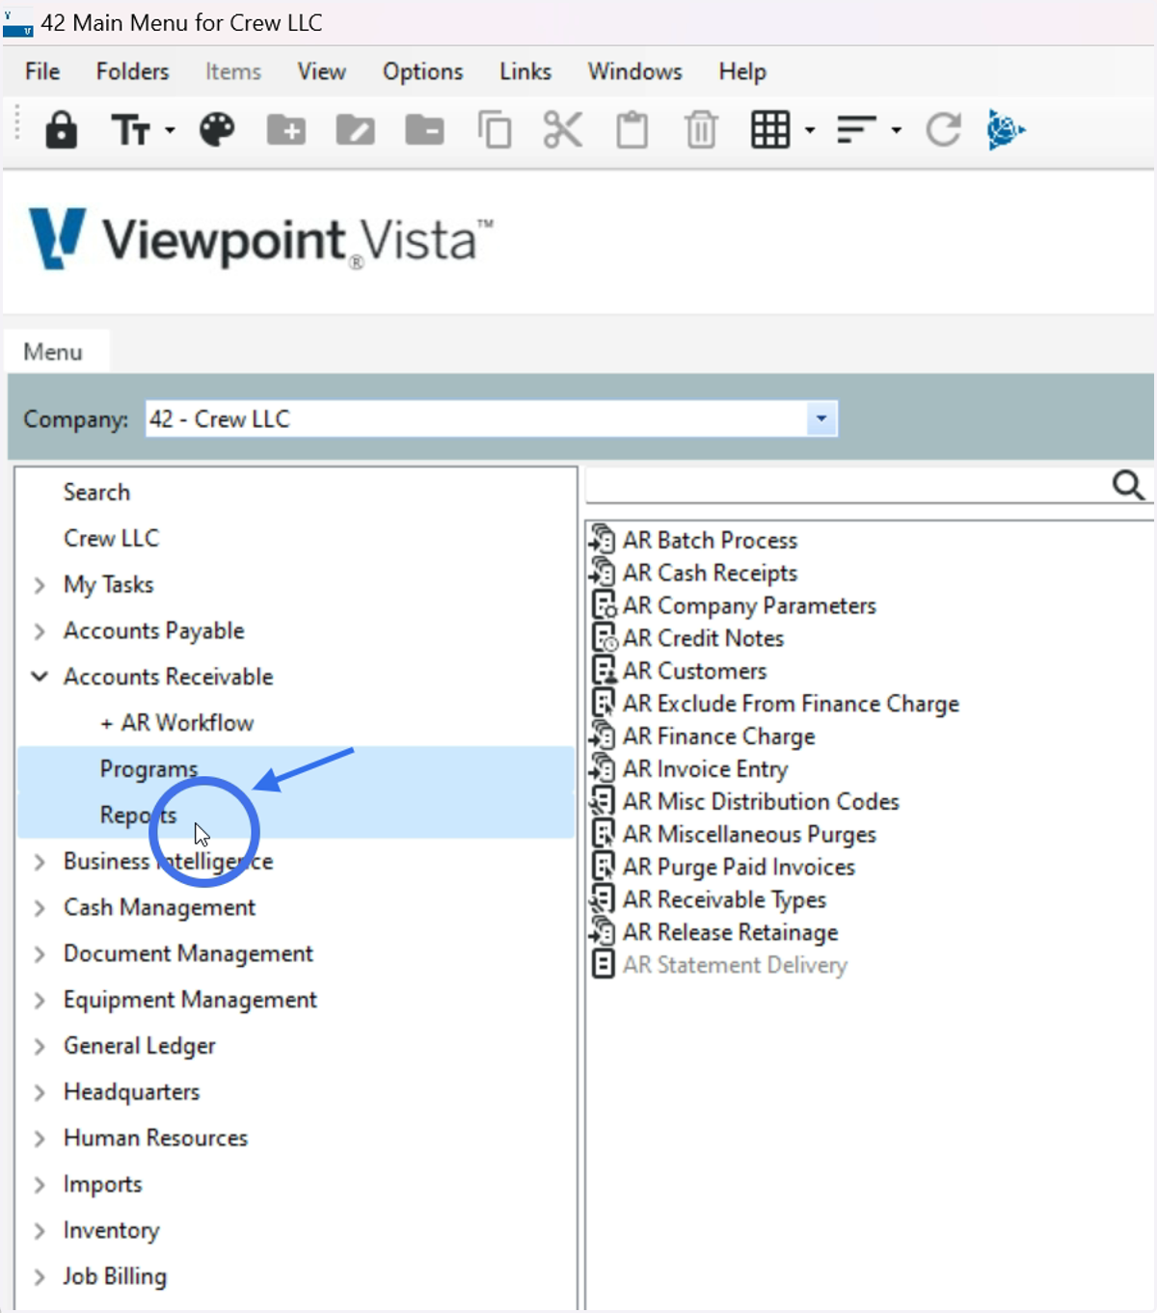Open the font size dropdown arrow
The image size is (1157, 1313).
pyautogui.click(x=170, y=129)
